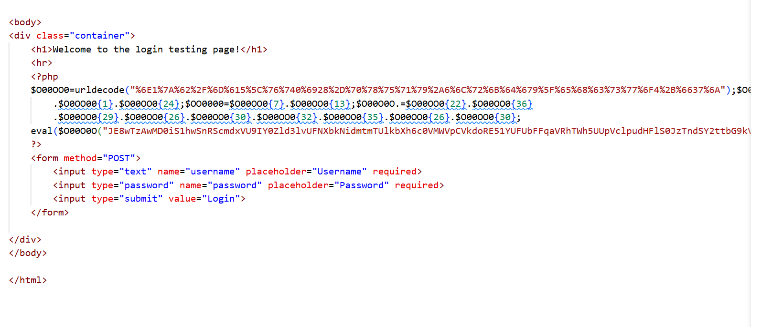761x327 pixels.
Task: Click the $O00O00{29} index expression
Action: click(x=88, y=117)
